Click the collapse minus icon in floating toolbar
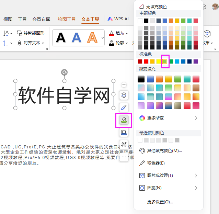The image size is (219, 214). coord(124,85)
